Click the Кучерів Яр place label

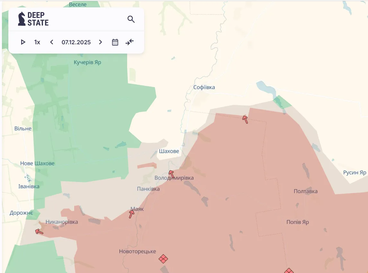pyautogui.click(x=87, y=62)
